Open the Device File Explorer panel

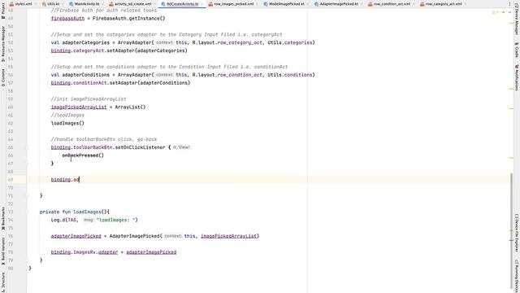(517, 233)
